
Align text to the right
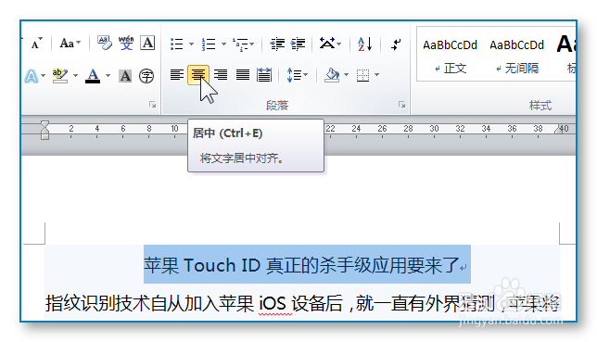point(221,75)
